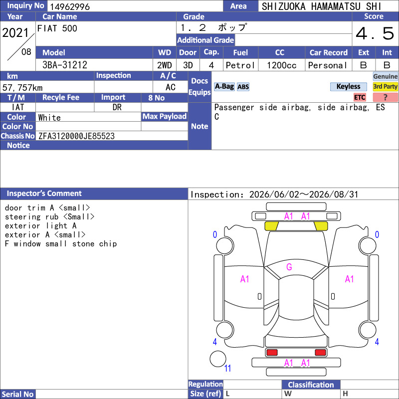Click the left red taillight on diagram
This screenshot has height=399, width=399.
point(272,353)
